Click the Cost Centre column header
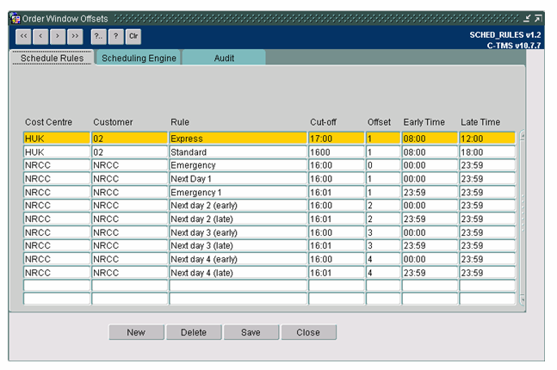Image resolution: width=557 pixels, height=370 pixels. pyautogui.click(x=48, y=122)
